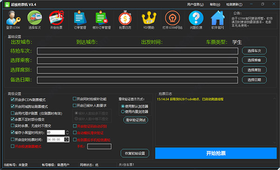Enable 自动模拟滑块验证 checkbox

pyautogui.click(x=75, y=133)
